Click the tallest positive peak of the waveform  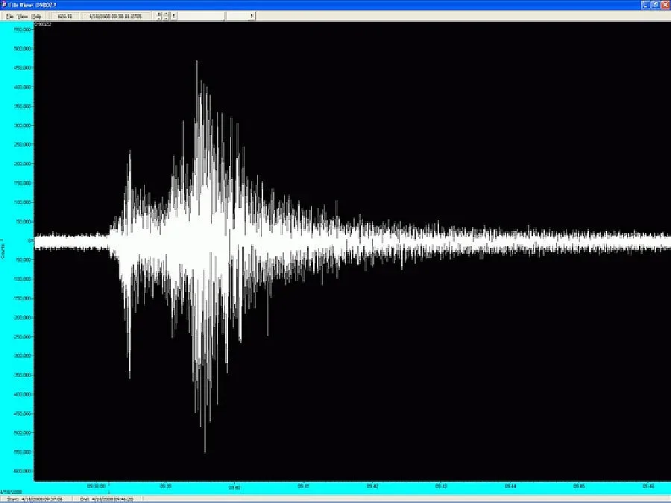coord(197,63)
